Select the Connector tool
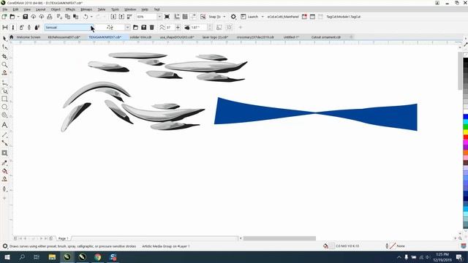468x263 pixels. (x=4, y=143)
